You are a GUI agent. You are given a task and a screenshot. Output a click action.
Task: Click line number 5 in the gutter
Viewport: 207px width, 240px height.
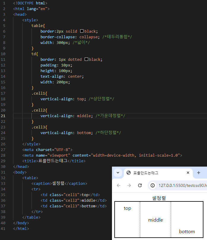[x=4, y=26]
